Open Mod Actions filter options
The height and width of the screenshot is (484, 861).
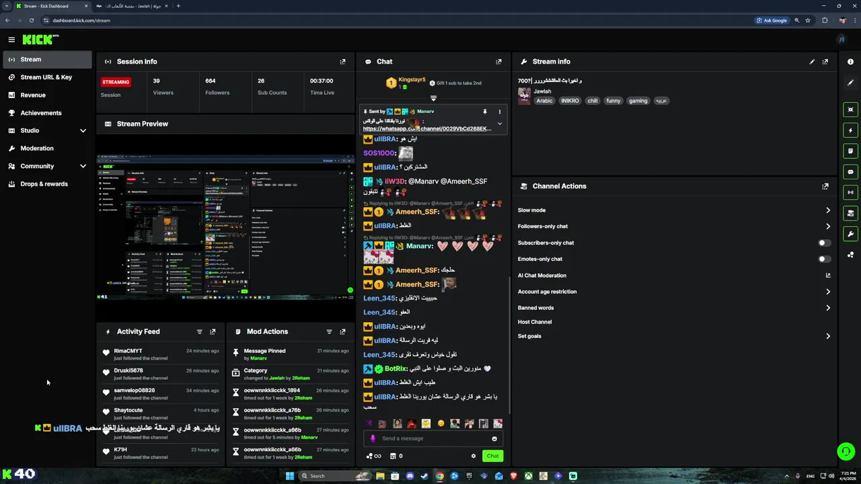tap(329, 331)
